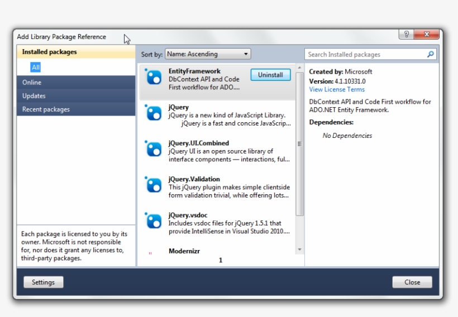This screenshot has height=317, width=458.
Task: Open the Sort by dropdown
Action: [x=208, y=54]
